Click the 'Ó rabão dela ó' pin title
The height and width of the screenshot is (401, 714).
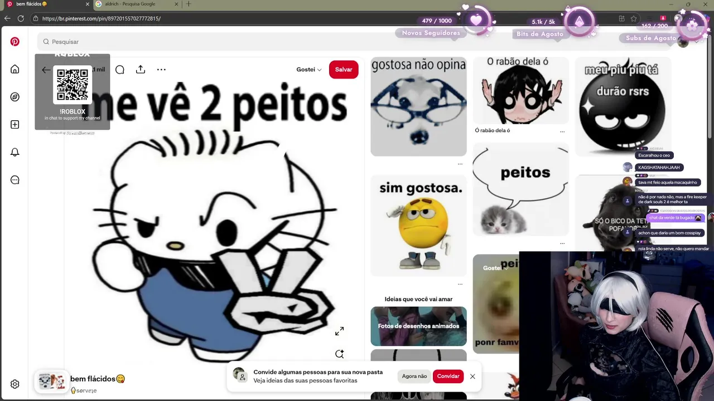click(493, 130)
